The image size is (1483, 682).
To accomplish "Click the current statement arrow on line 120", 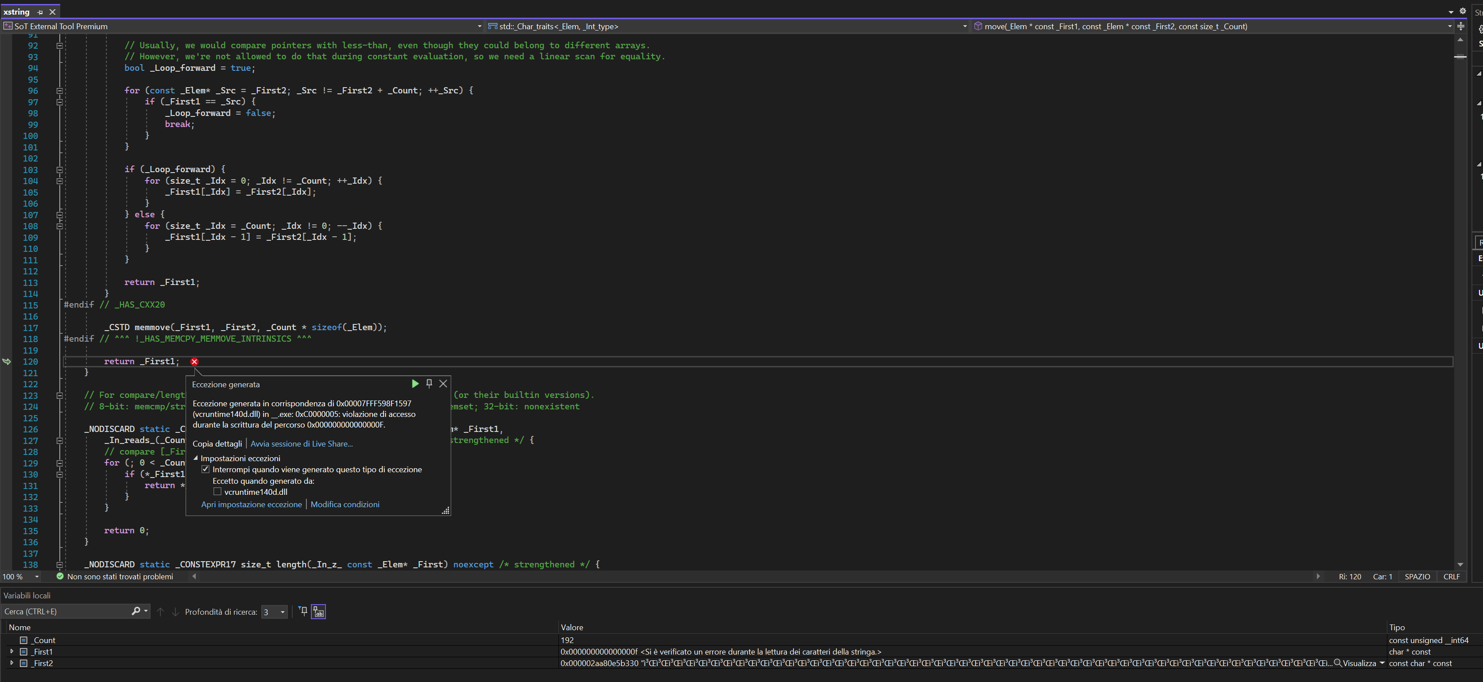I will pyautogui.click(x=7, y=362).
